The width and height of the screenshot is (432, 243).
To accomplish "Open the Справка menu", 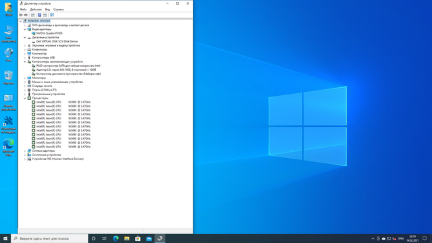I will (59, 9).
